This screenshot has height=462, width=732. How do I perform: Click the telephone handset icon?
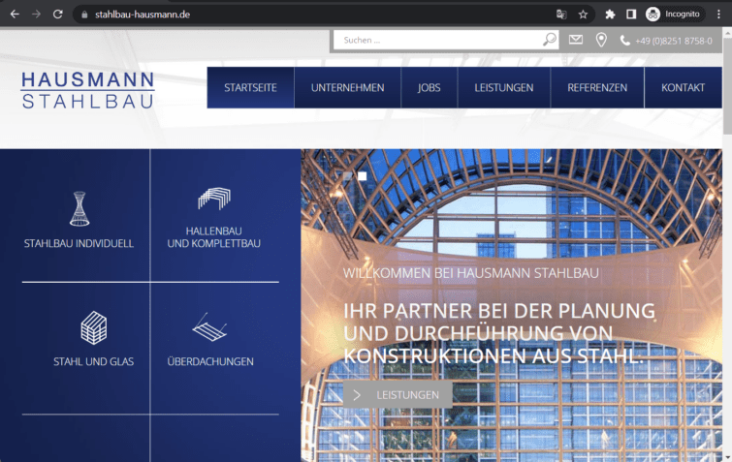624,41
